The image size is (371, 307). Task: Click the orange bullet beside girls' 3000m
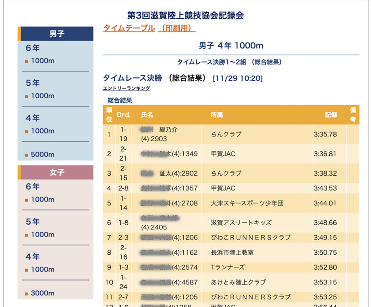pyautogui.click(x=26, y=294)
